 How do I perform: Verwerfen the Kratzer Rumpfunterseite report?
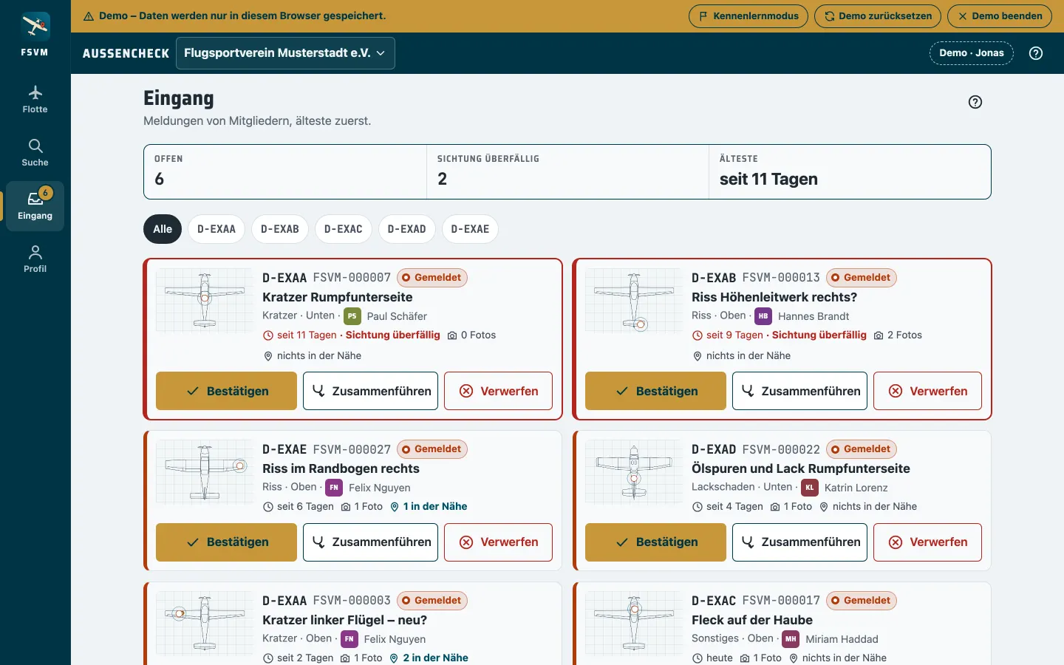click(498, 391)
